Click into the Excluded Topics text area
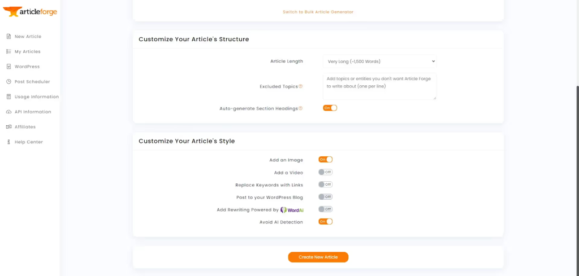 (379, 86)
